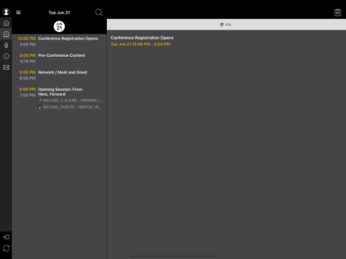Open Network / Meet and Greet session

(59, 75)
